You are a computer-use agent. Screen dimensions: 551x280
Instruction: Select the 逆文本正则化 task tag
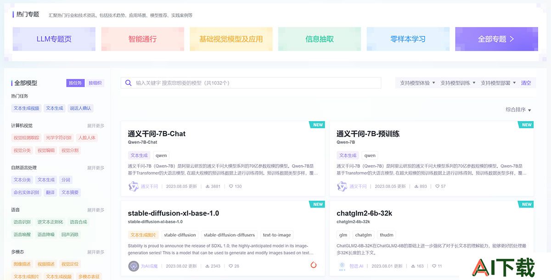(x=50, y=222)
